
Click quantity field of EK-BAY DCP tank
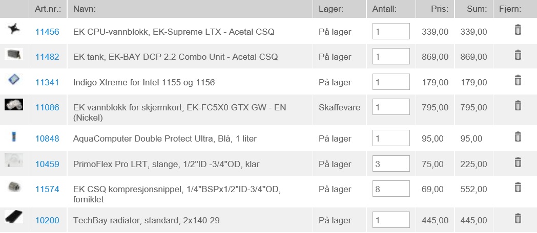click(391, 56)
